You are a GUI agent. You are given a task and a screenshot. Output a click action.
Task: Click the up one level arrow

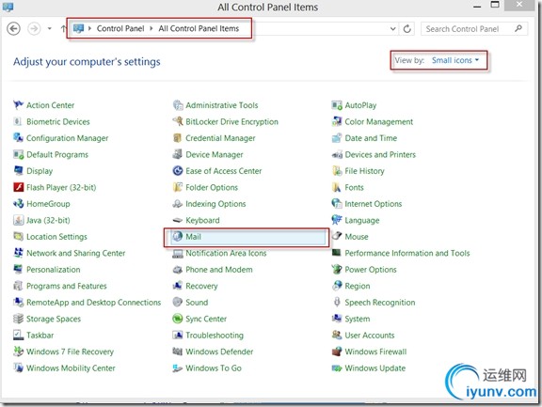point(63,28)
